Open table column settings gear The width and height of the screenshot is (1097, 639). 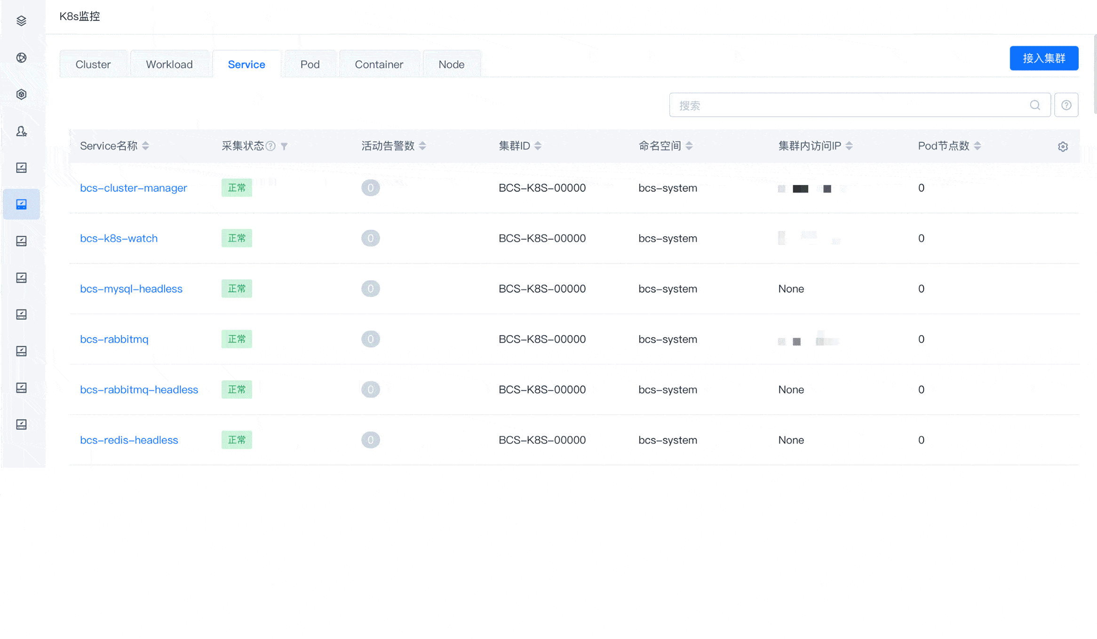[1063, 146]
